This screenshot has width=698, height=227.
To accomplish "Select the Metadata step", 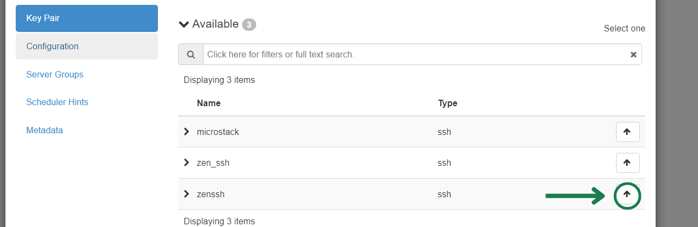I will [45, 131].
